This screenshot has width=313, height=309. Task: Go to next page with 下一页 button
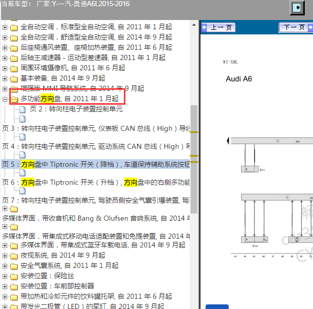click(x=296, y=28)
